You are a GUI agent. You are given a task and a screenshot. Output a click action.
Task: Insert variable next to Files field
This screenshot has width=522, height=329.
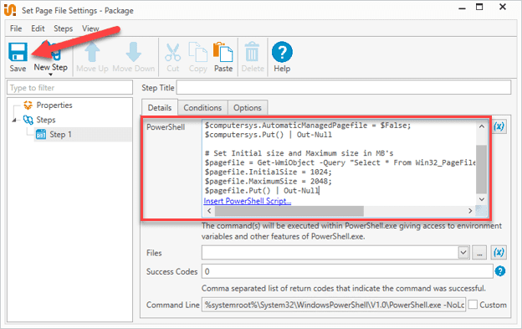click(499, 253)
